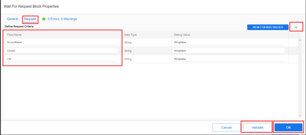Add a new request criteria row with plus icon
The height and width of the screenshot is (135, 306).
pyautogui.click(x=296, y=27)
